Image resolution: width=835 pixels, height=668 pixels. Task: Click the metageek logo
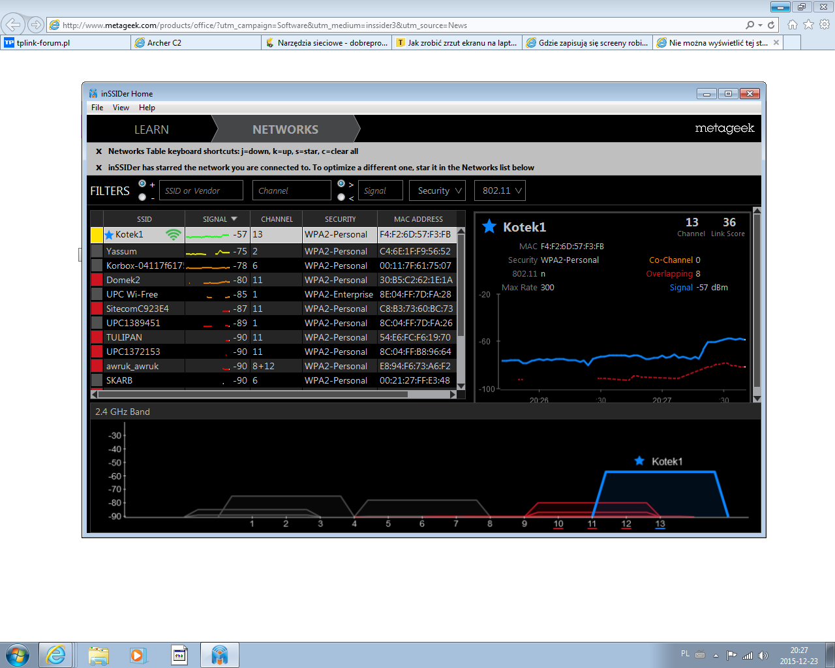[x=724, y=129]
